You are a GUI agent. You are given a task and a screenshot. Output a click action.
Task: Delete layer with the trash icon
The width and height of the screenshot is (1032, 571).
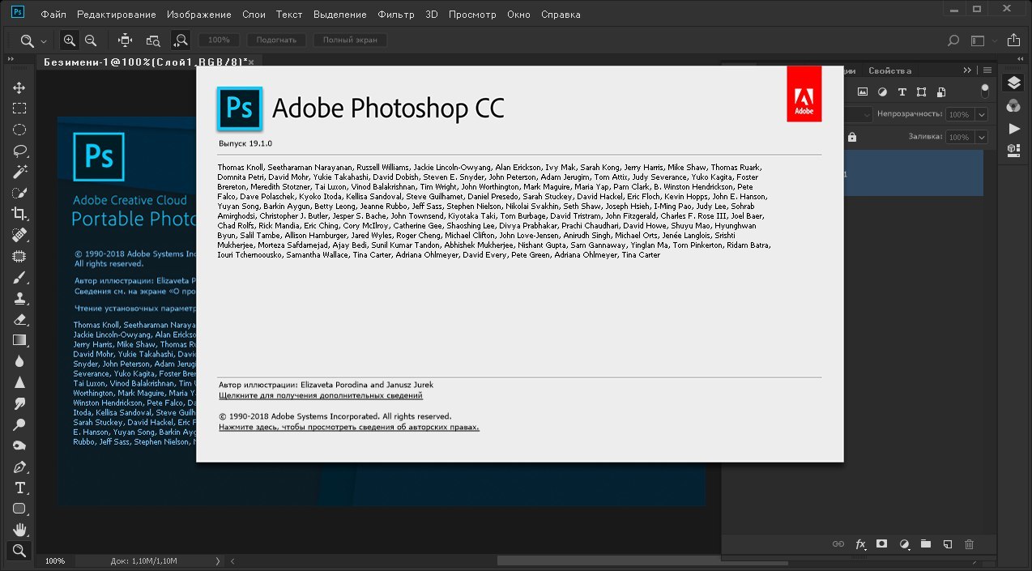pos(969,544)
